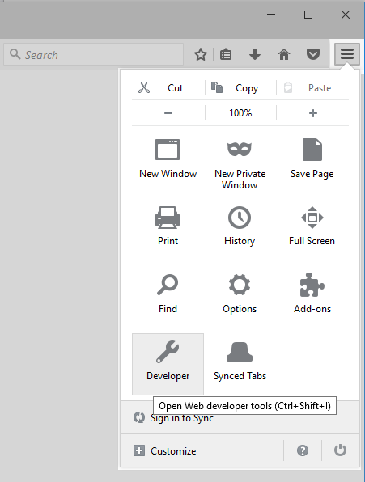
Task: Open the hamburger menu button
Action: point(347,54)
